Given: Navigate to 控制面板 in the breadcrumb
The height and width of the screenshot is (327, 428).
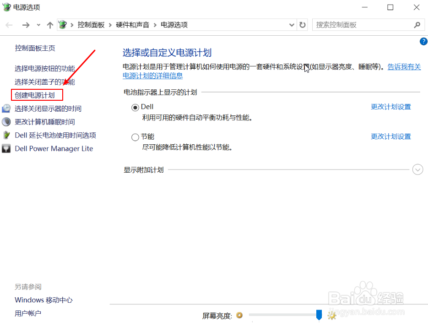Looking at the screenshot, I should pos(91,25).
